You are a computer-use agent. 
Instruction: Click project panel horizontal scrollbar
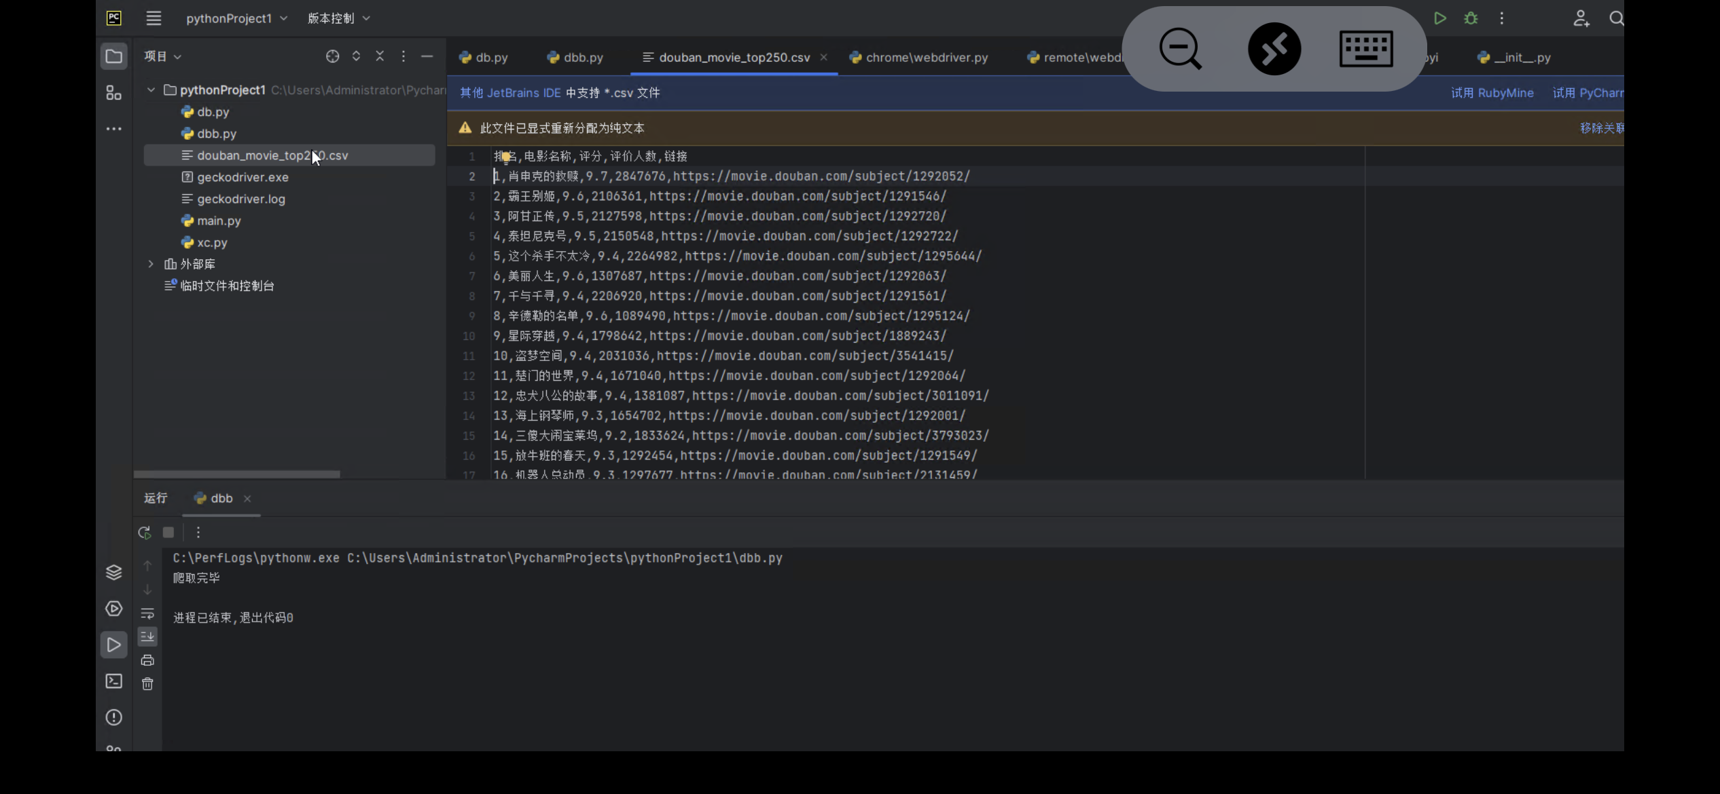pyautogui.click(x=236, y=474)
